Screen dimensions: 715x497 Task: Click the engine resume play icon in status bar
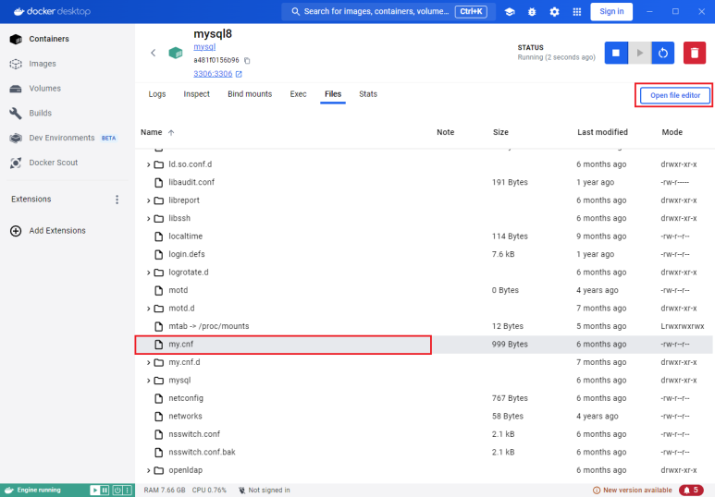94,491
